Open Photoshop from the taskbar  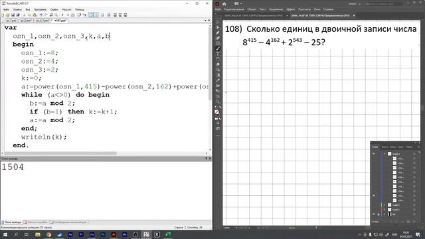point(103,234)
